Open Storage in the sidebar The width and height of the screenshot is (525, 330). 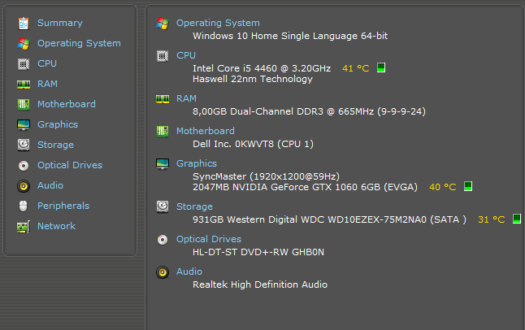(x=55, y=145)
